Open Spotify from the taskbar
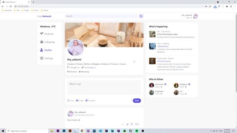 (137, 131)
